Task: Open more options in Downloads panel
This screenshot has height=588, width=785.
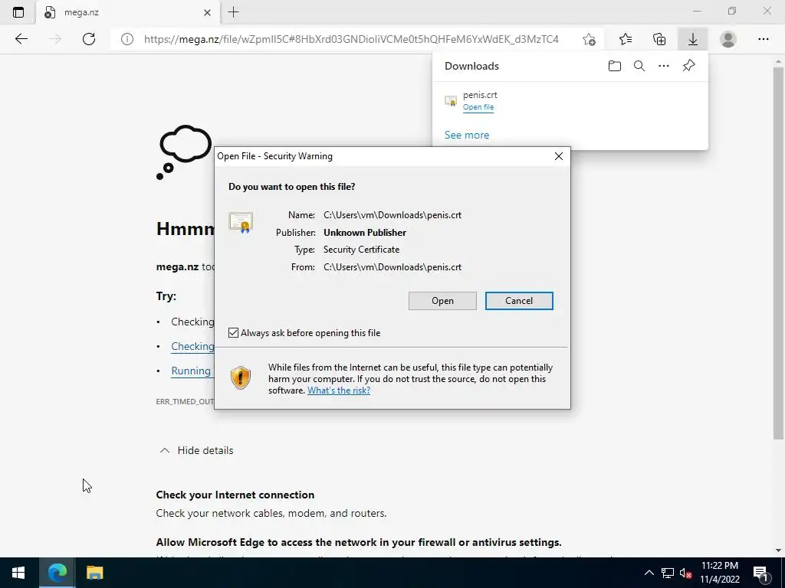Action: click(x=664, y=66)
